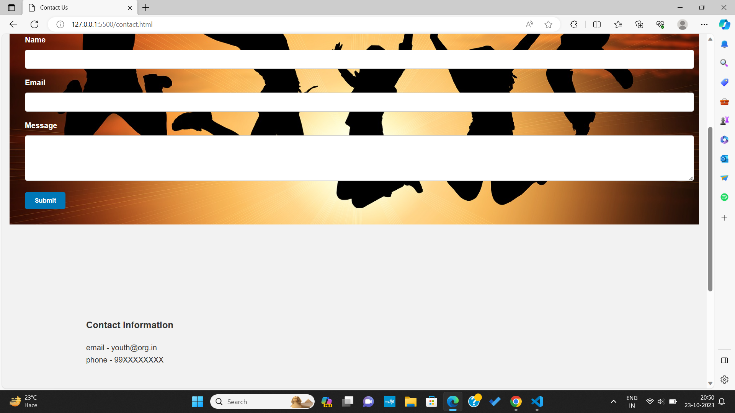Expand system tray hidden icons chevron
Screen dimensions: 735x413
tap(613, 402)
